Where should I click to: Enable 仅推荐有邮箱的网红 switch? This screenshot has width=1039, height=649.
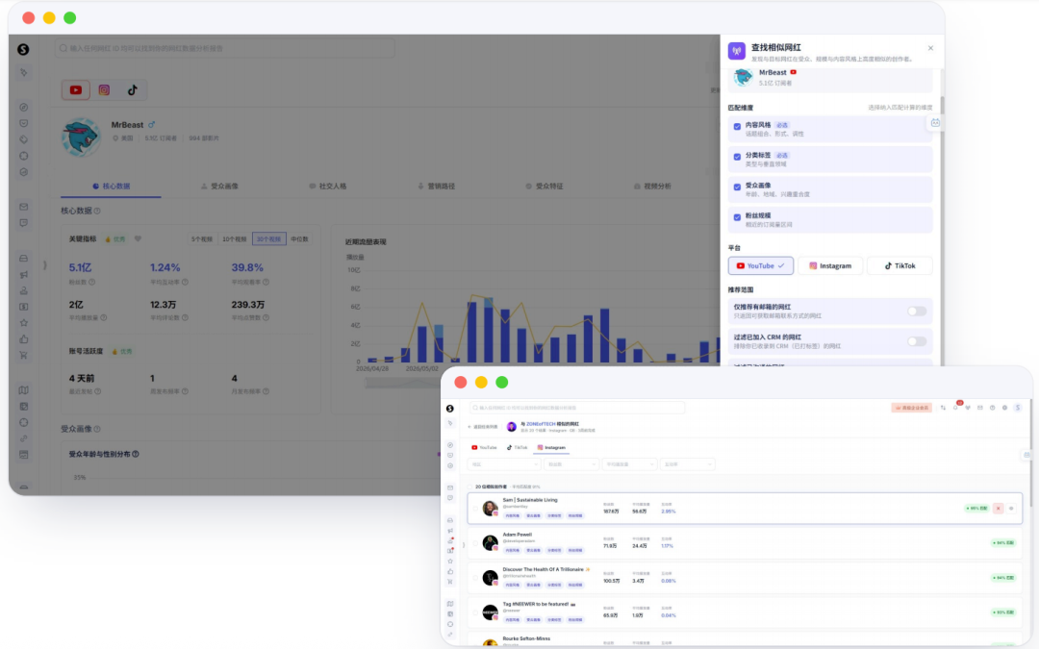(x=917, y=312)
